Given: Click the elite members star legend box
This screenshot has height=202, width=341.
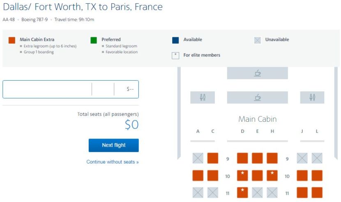Looking at the screenshot, I should 175,55.
